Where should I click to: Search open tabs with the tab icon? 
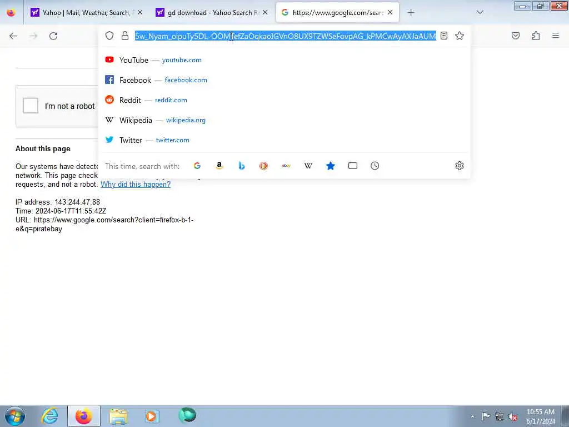point(353,166)
